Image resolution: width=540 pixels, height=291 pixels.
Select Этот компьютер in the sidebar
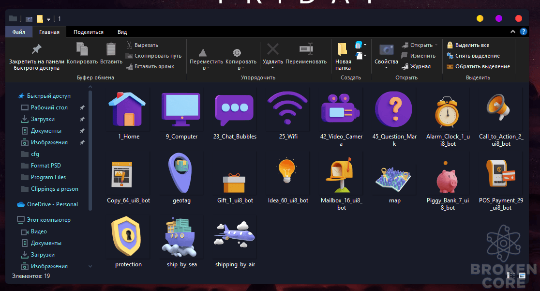tap(44, 220)
